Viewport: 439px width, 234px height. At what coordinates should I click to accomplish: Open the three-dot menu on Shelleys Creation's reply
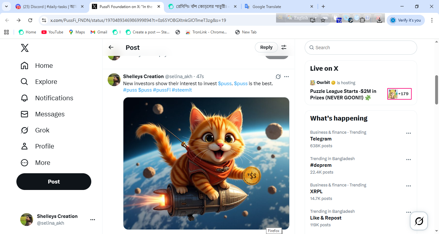[286, 76]
